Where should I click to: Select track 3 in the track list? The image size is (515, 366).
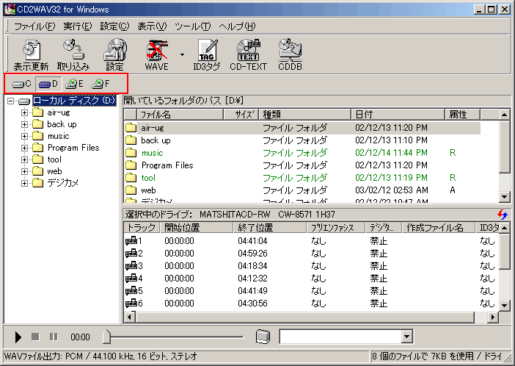point(136,265)
